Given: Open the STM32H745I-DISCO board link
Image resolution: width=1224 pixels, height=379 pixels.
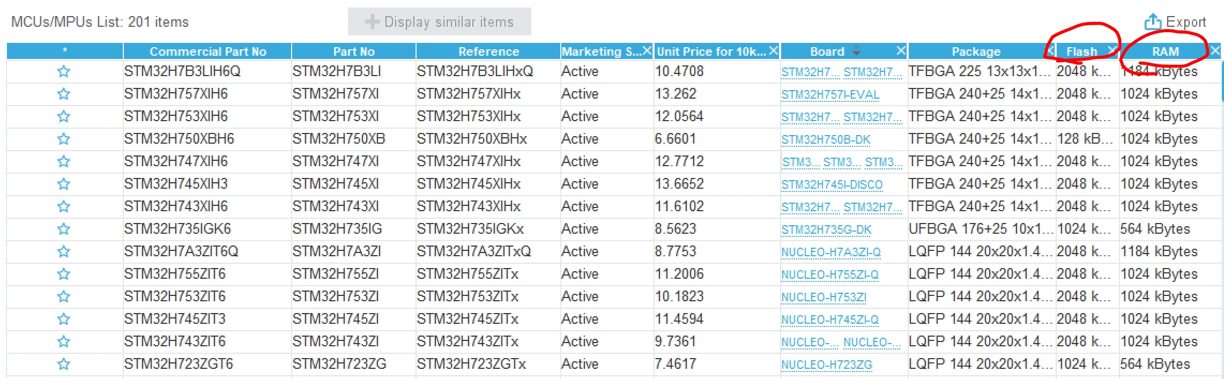Looking at the screenshot, I should [832, 185].
